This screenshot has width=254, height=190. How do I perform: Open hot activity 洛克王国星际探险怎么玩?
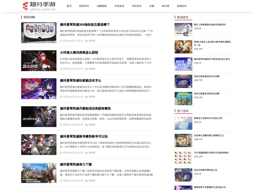pyautogui.click(x=206, y=170)
